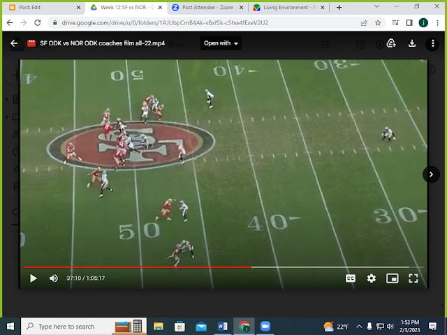Viewport: 447px width, 335px height.
Task: Click microphone tray icon
Action: tap(369, 327)
